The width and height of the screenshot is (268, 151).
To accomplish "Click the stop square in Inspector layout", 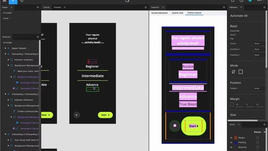I will pos(175,126).
